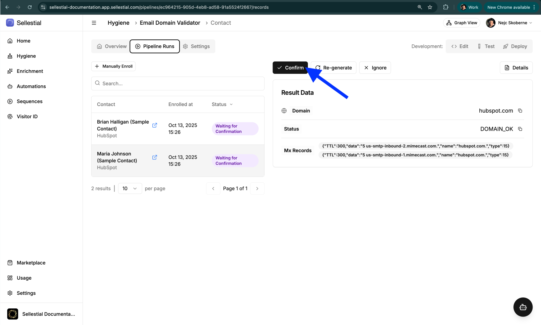Open Visitor ID from the sidebar
The width and height of the screenshot is (541, 325).
(27, 116)
